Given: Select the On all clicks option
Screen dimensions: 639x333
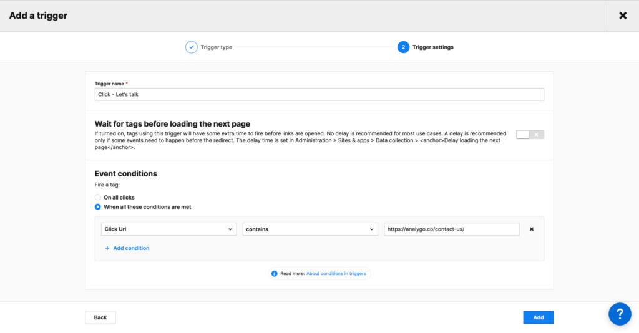Looking at the screenshot, I should click(x=98, y=198).
